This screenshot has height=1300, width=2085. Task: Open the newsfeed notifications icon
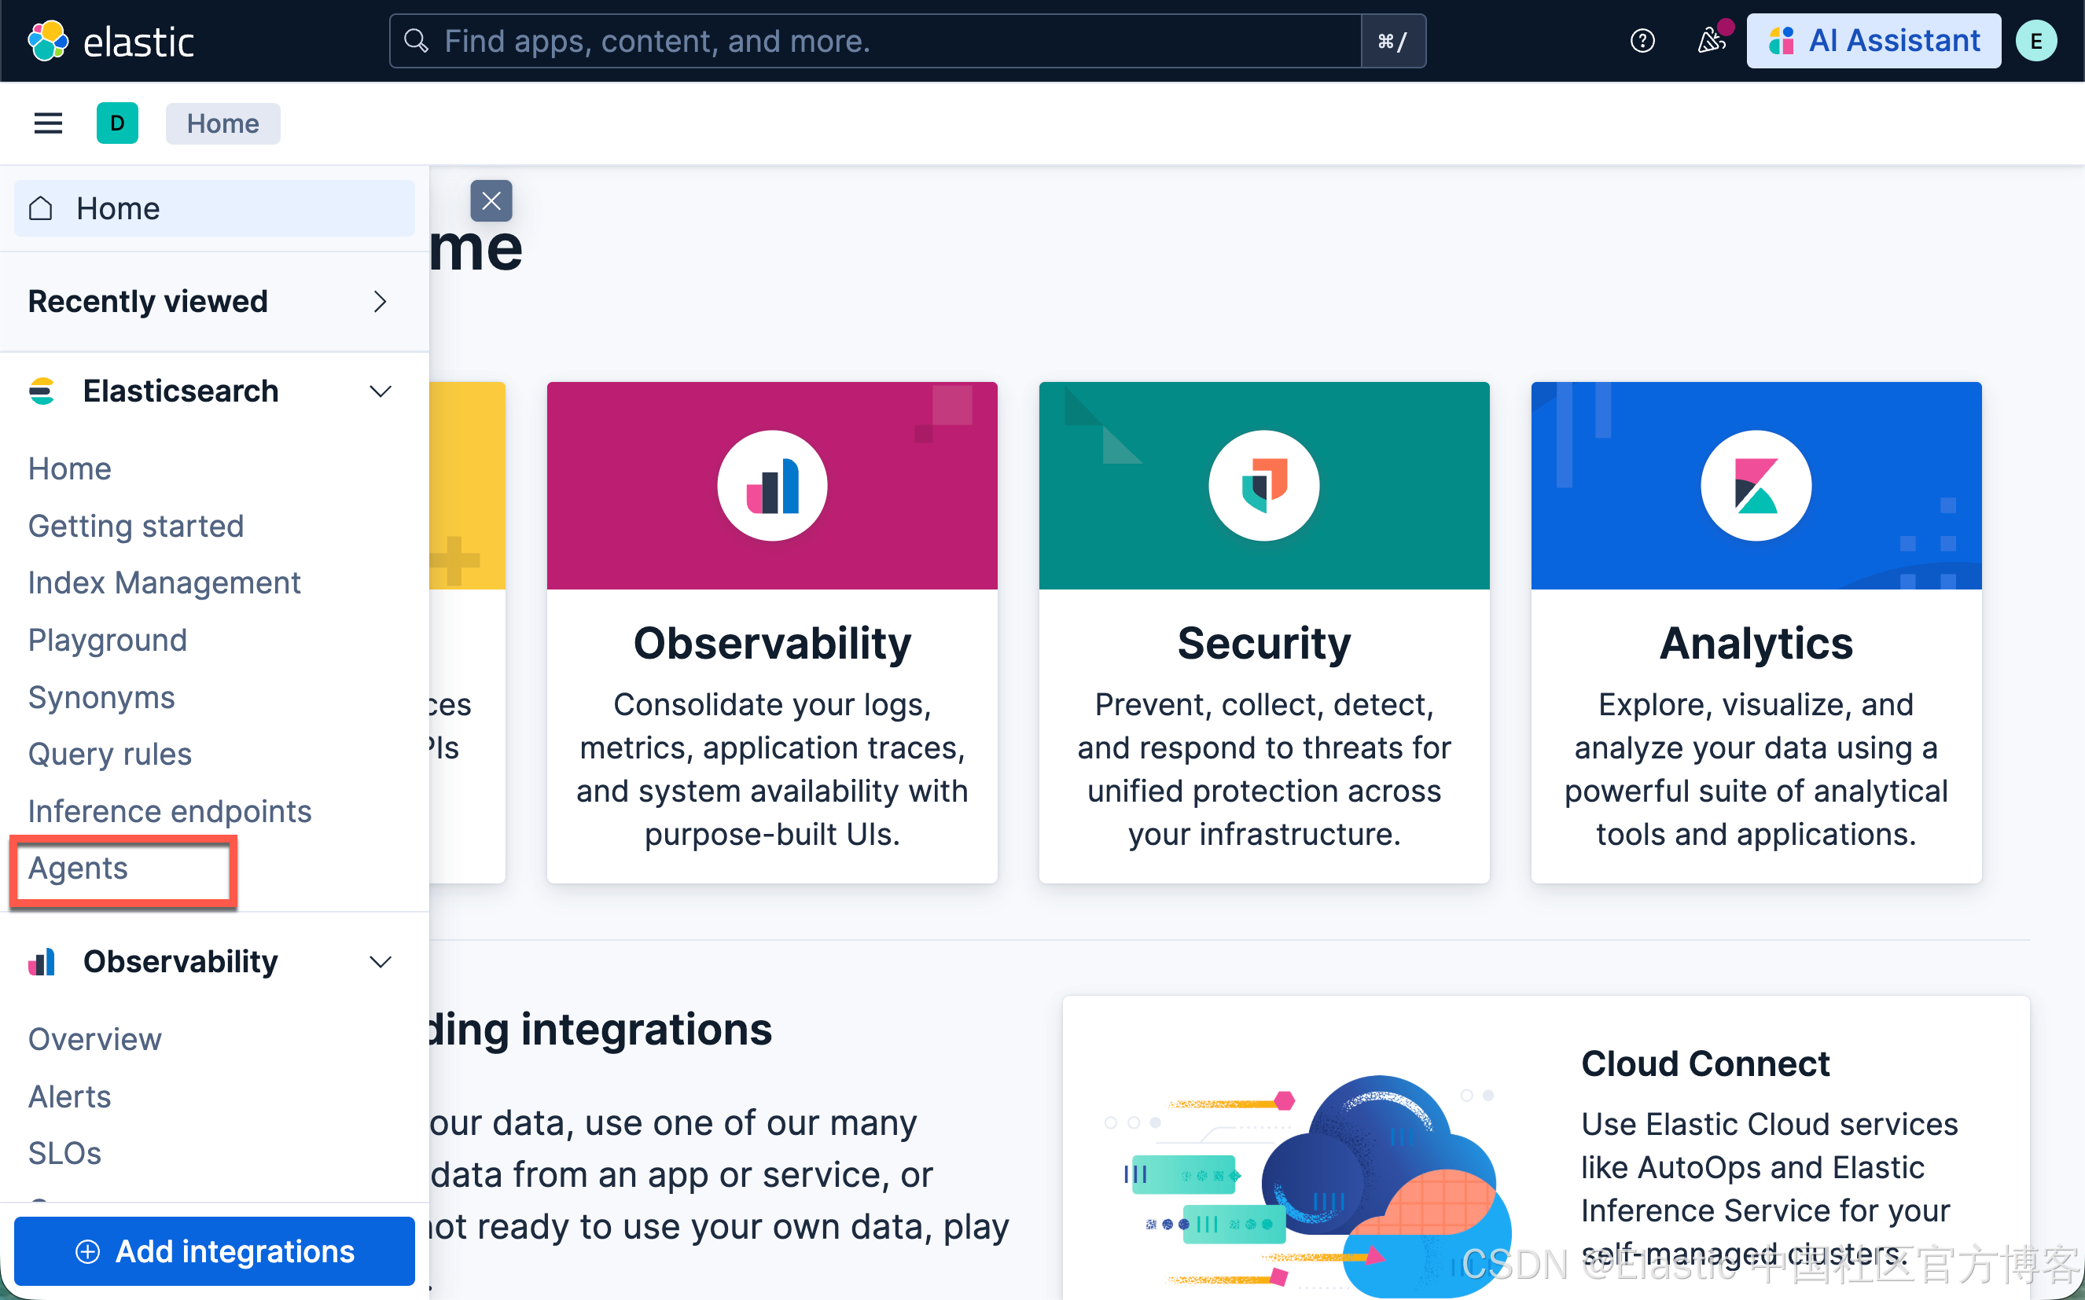pos(1711,40)
